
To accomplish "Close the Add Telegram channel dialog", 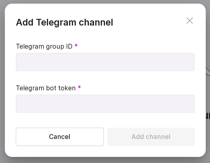I will 190,21.
